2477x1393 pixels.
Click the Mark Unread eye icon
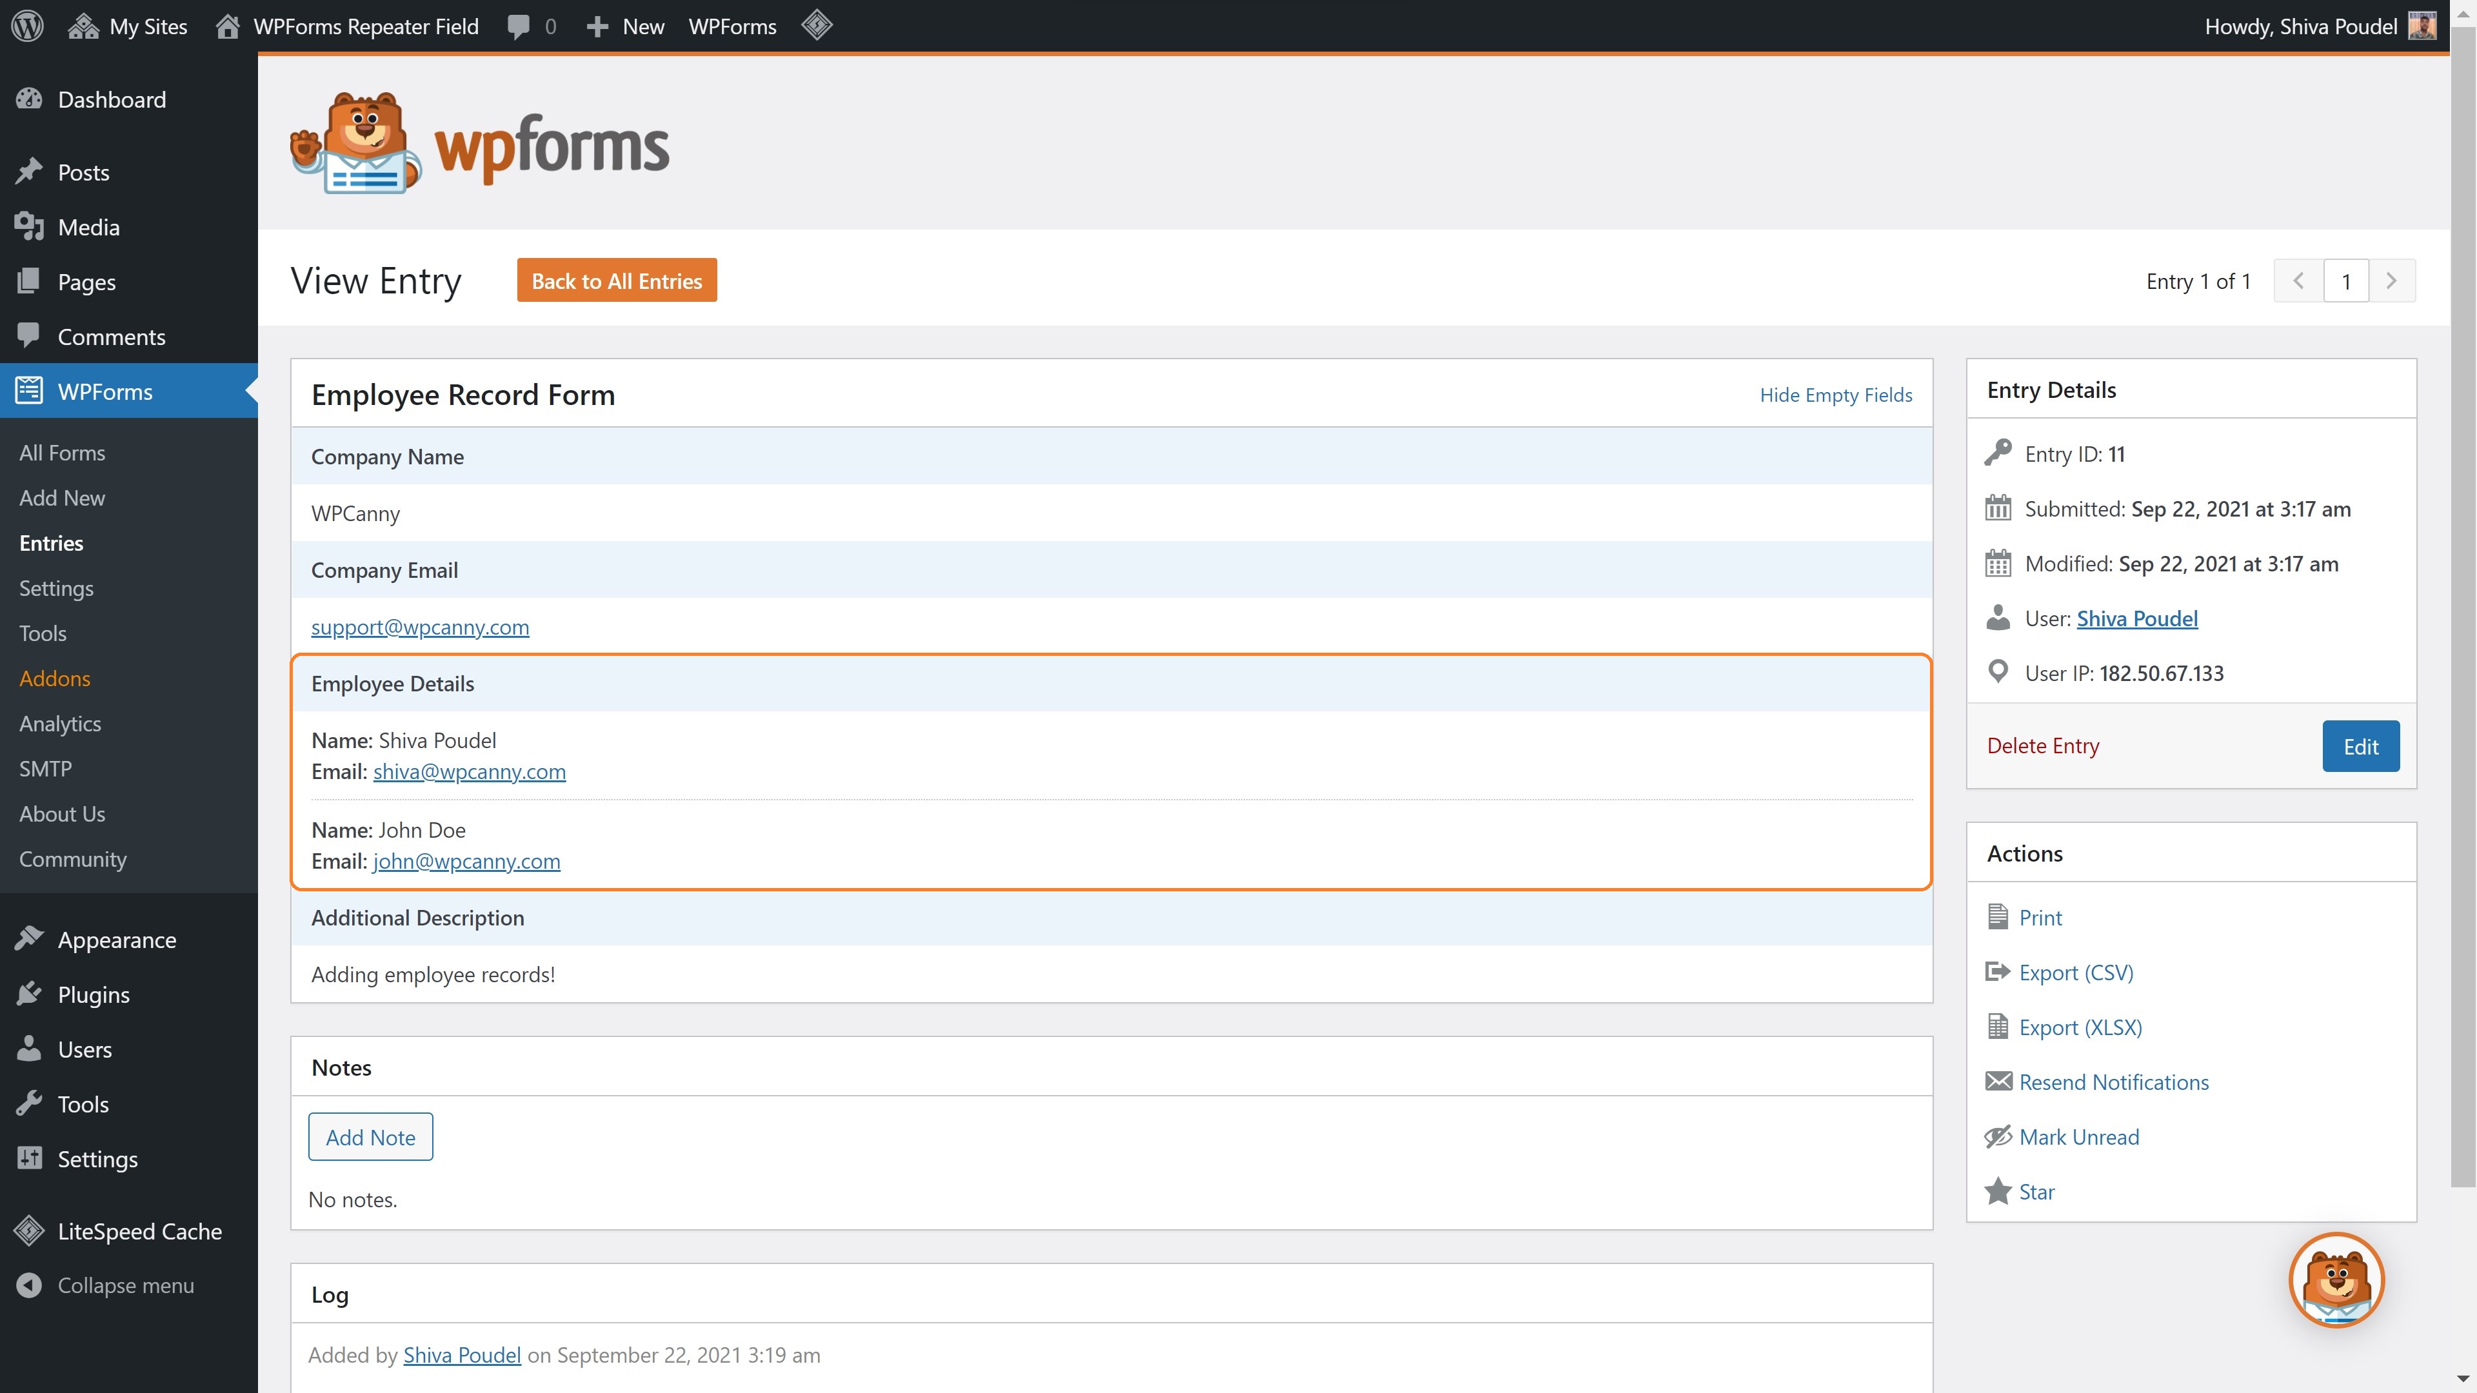[1997, 1136]
